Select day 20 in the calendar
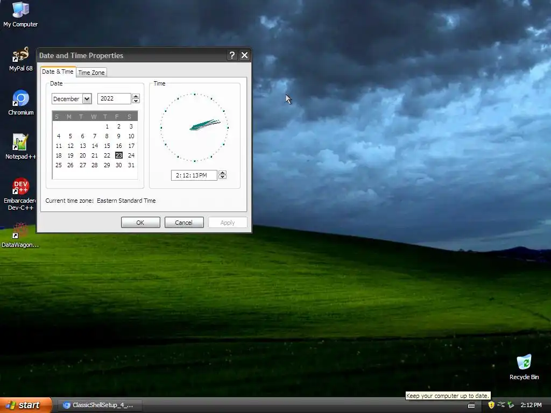The width and height of the screenshot is (551, 413). coord(82,155)
